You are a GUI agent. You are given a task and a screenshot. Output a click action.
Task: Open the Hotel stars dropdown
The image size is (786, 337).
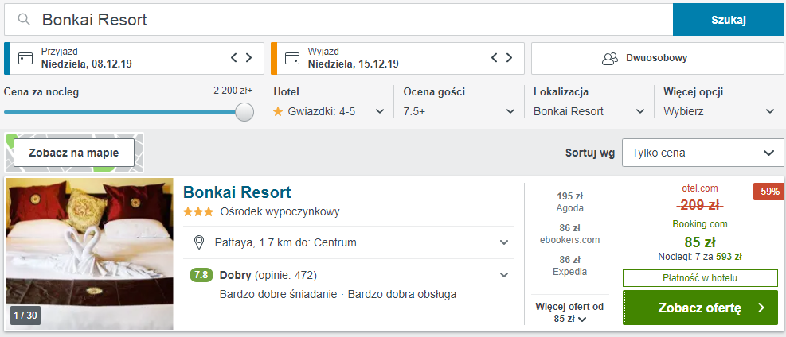pos(329,111)
